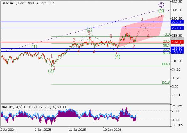Click the 161.8 Fibonacci level label

[165, 82]
